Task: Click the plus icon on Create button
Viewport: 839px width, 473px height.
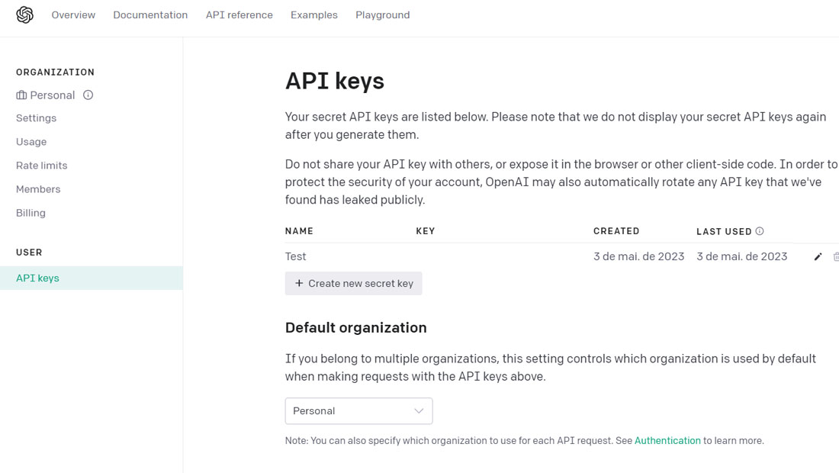Action: tap(299, 283)
